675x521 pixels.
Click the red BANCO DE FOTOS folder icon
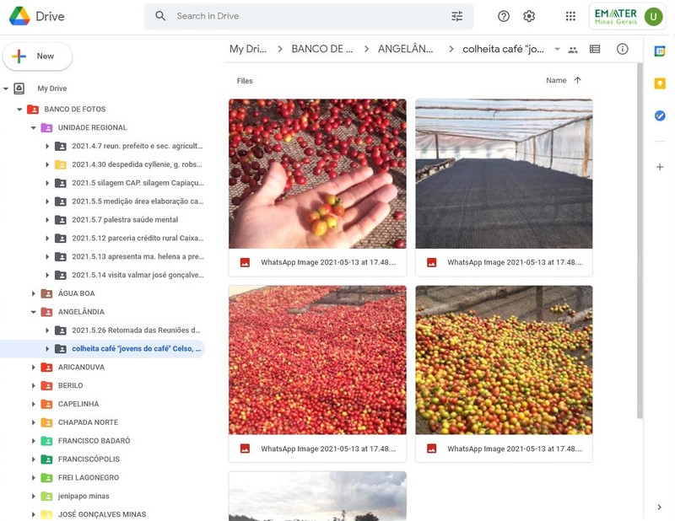click(33, 110)
